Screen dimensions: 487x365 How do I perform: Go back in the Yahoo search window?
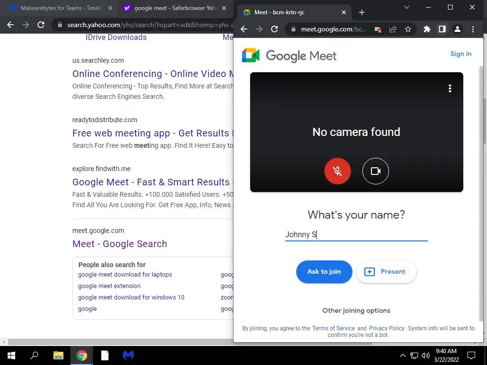pos(10,25)
